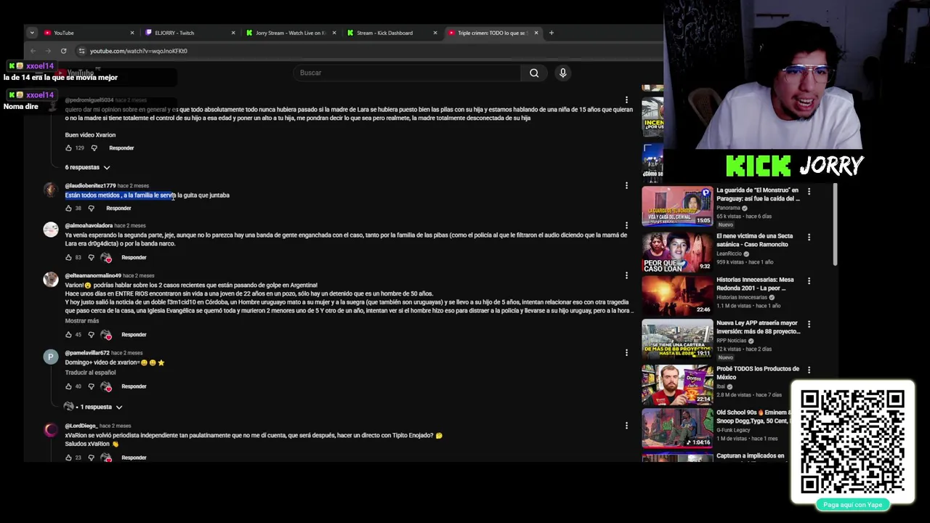Click the browser address bar URL

(138, 51)
